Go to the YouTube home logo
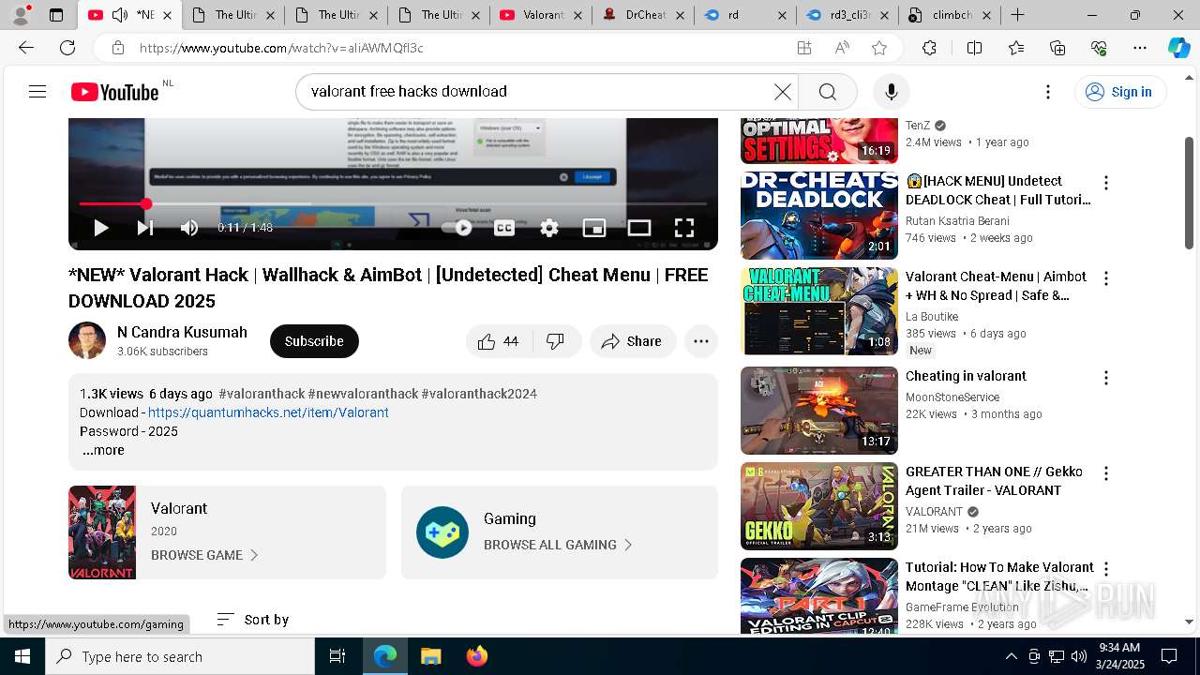The image size is (1200, 675). click(115, 91)
